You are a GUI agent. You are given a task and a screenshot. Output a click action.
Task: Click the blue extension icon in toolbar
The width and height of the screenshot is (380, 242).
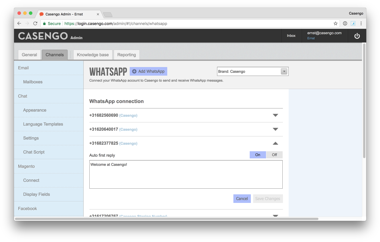353,23
